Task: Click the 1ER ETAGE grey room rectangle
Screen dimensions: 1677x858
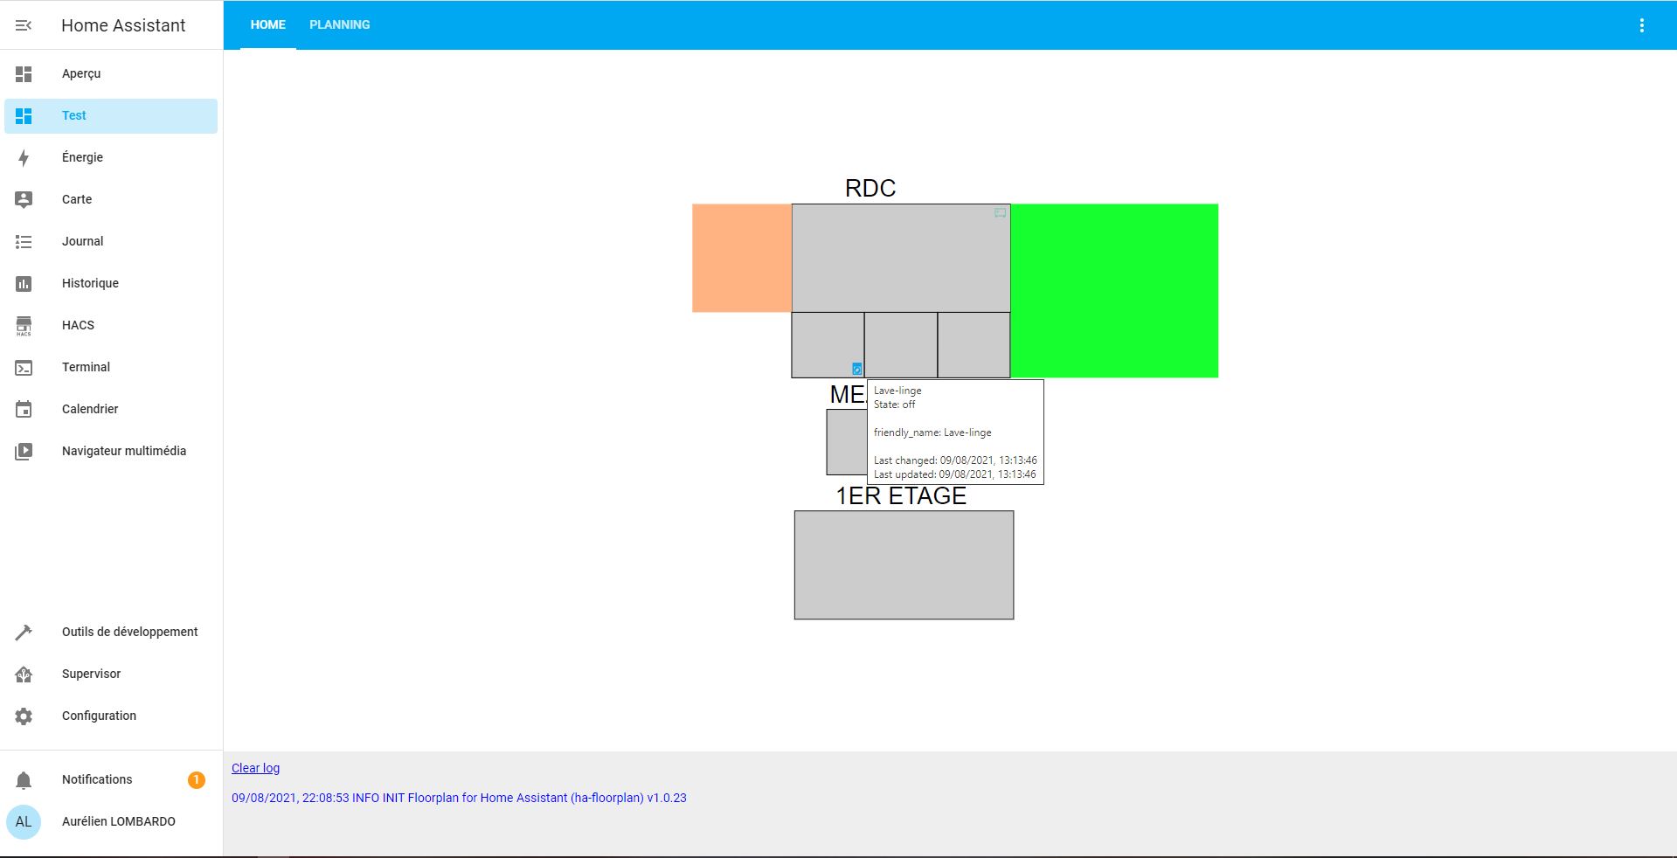Action: [x=904, y=565]
